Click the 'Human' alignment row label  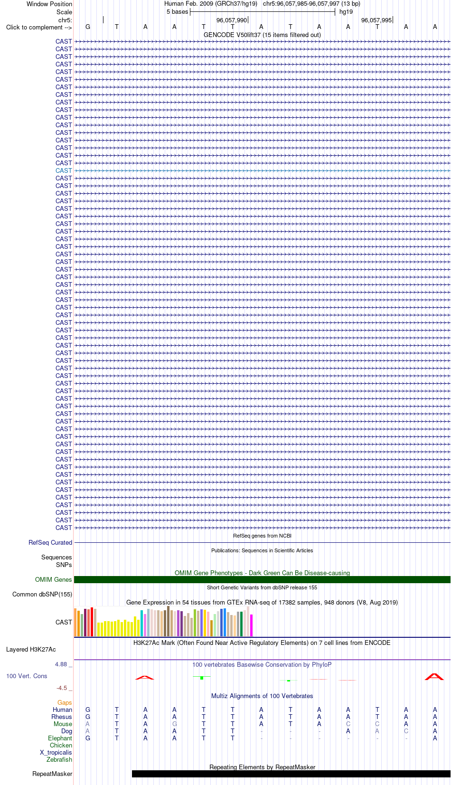tap(62, 709)
